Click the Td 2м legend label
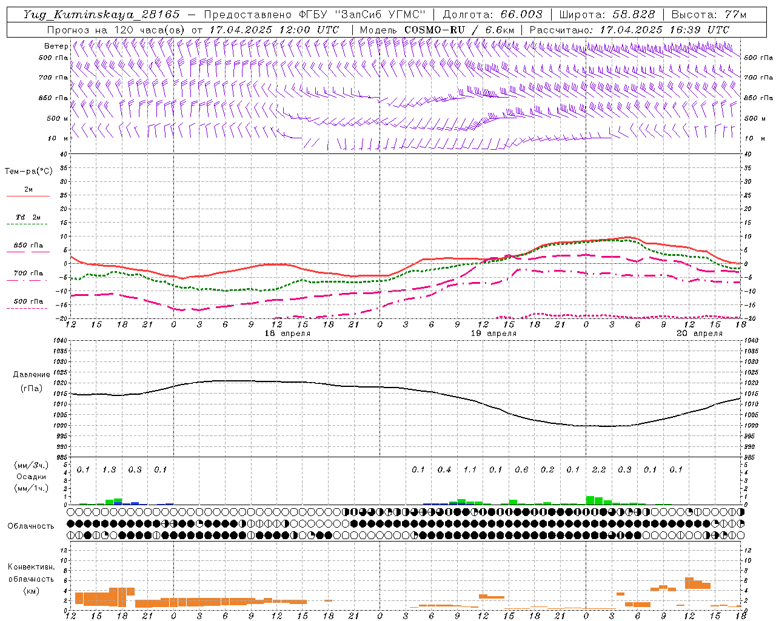Image resolution: width=776 pixels, height=621 pixels. (x=28, y=217)
